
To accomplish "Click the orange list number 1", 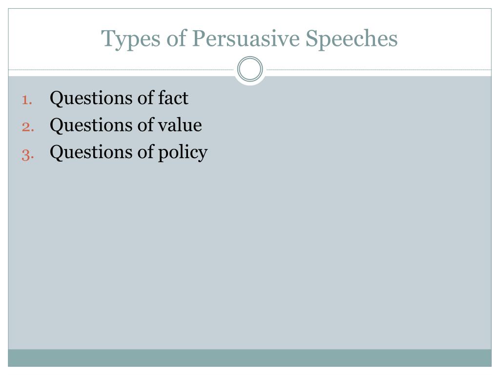I will tap(27, 100).
